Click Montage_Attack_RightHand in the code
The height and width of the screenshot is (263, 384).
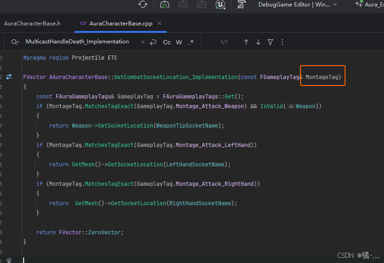[215, 184]
